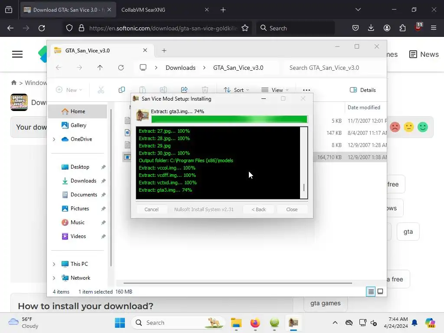Viewport: 444px width, 333px height.
Task: Click the sad red face rating
Action: 395,127
